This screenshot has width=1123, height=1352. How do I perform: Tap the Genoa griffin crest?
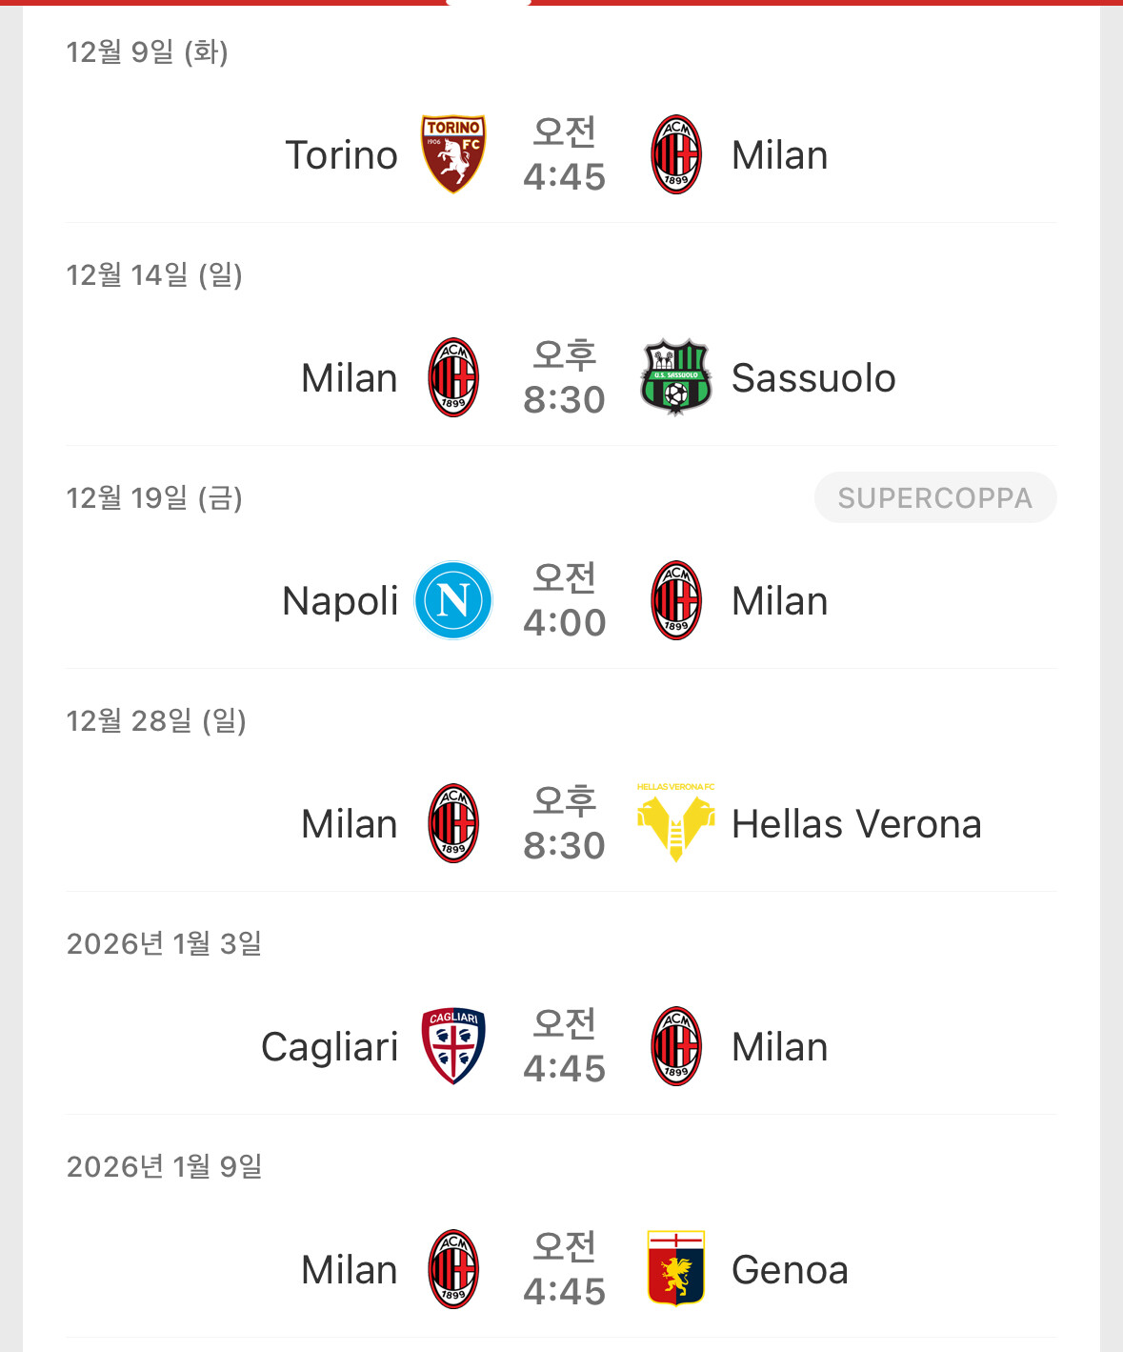click(x=675, y=1268)
